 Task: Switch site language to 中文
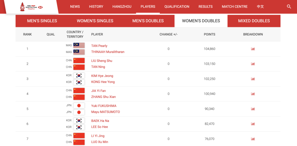tap(260, 7)
